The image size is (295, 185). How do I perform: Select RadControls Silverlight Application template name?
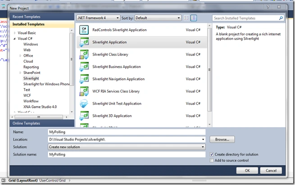[119, 30]
